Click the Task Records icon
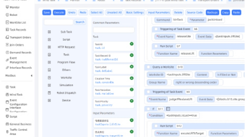 tap(7, 30)
